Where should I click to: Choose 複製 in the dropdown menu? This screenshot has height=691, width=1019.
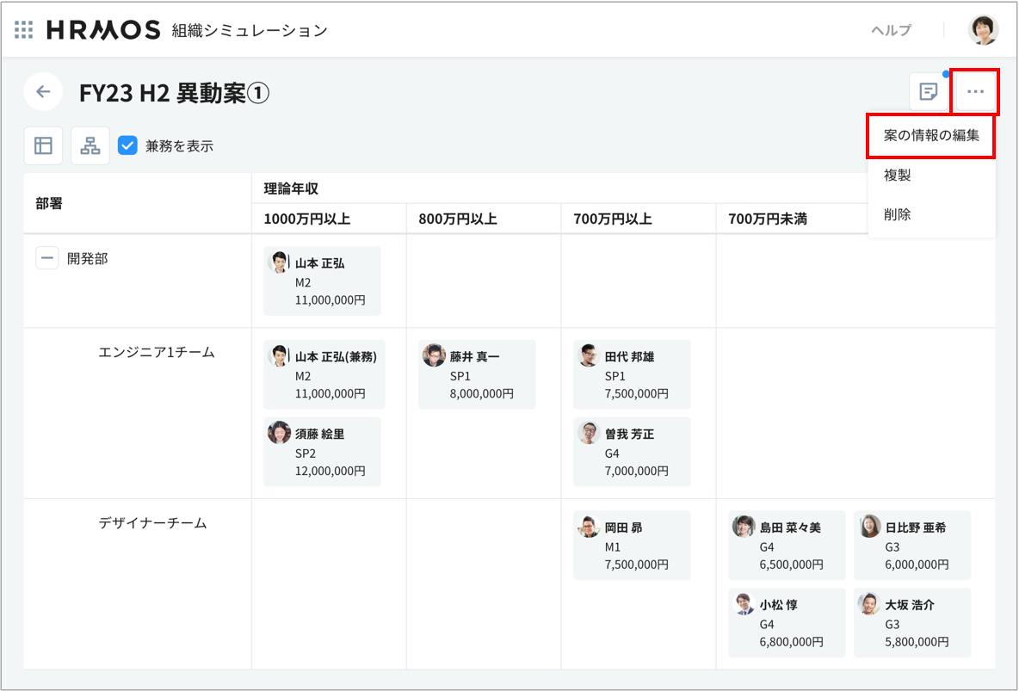coord(898,176)
